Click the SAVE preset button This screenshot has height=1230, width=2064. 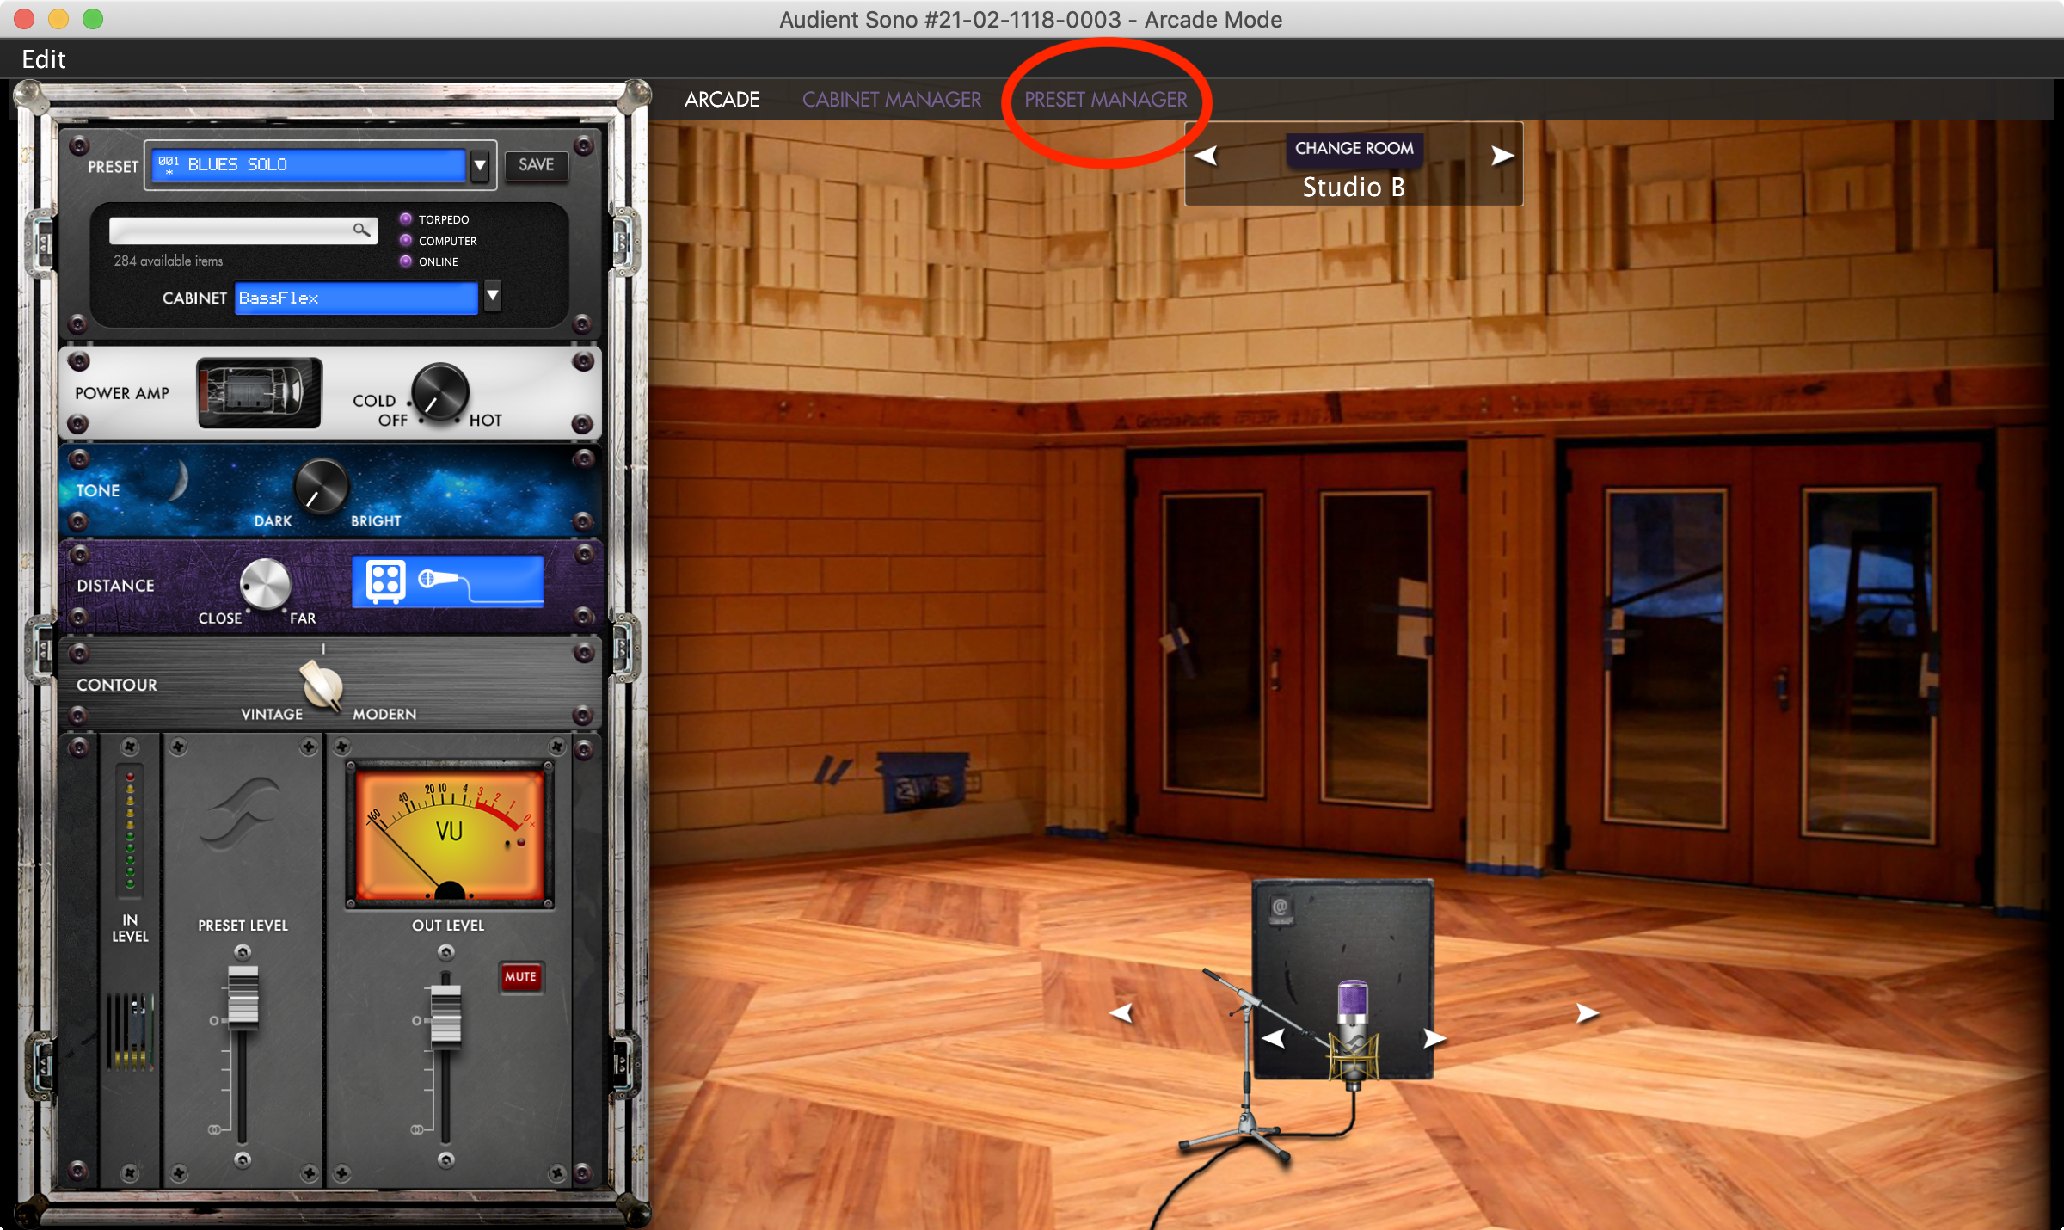coord(536,165)
